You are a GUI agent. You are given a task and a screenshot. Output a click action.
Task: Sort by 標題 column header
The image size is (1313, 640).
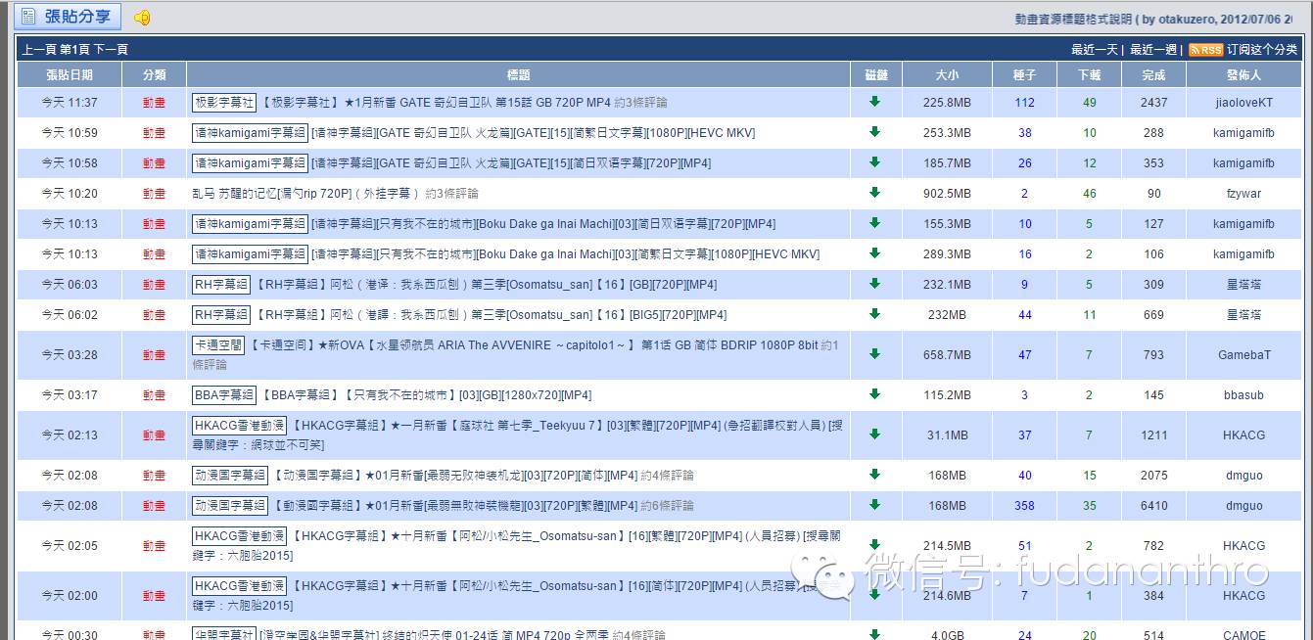[519, 74]
